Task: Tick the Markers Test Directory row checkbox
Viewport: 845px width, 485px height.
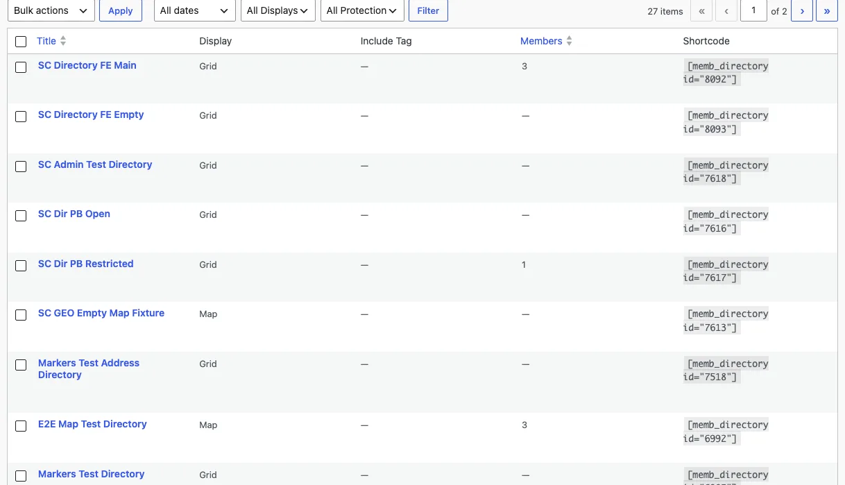Action: 21,476
